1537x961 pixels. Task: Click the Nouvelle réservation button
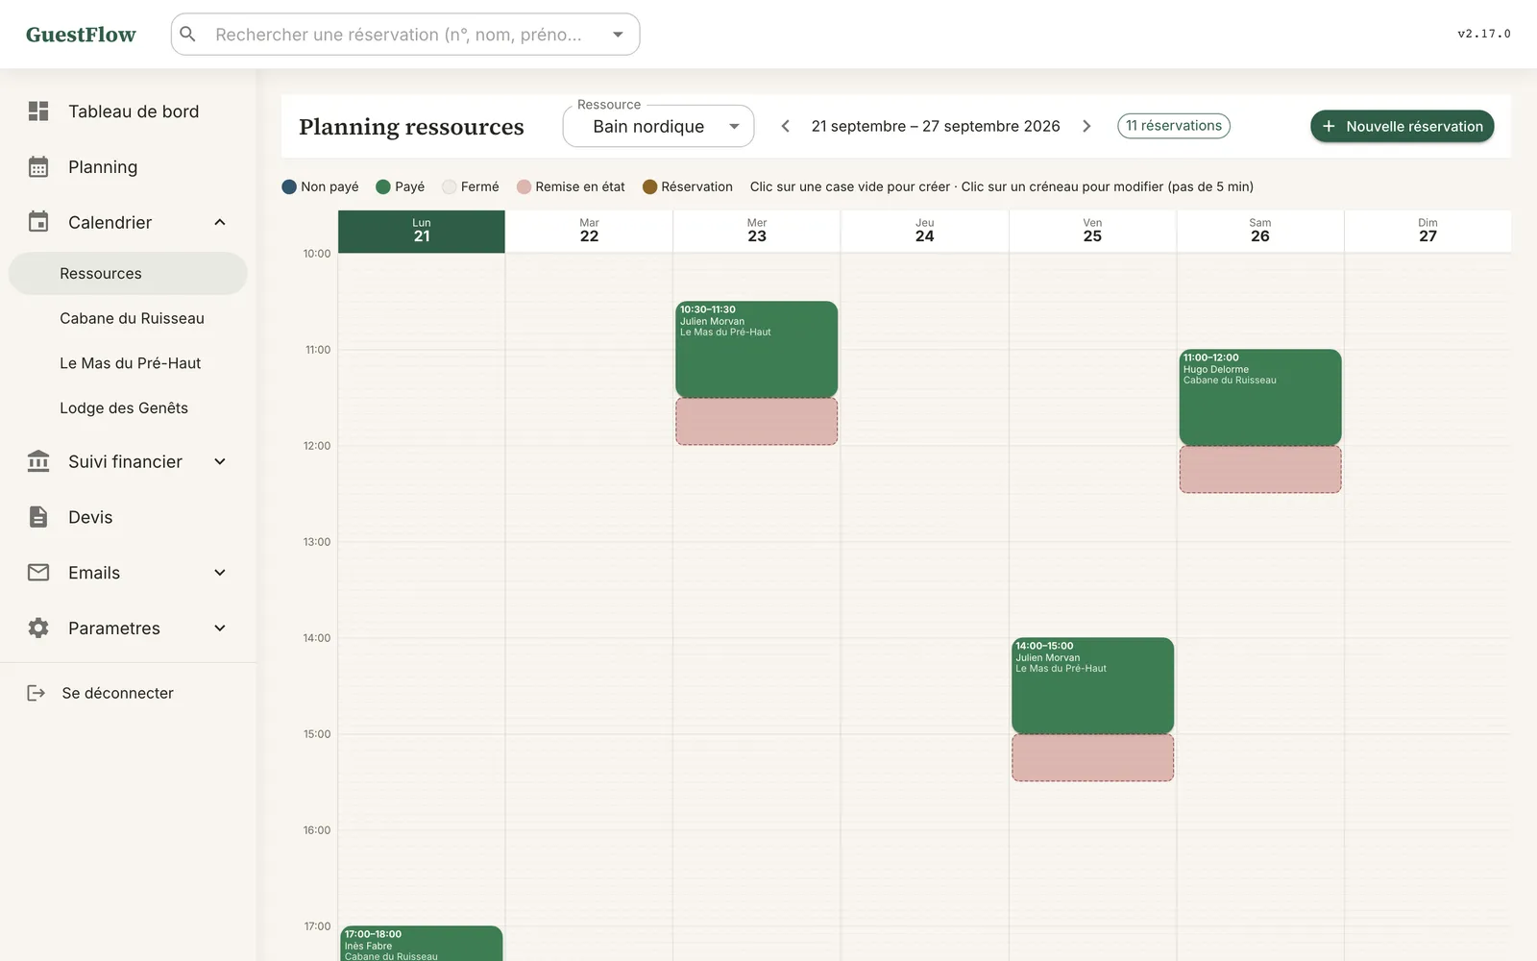point(1402,126)
